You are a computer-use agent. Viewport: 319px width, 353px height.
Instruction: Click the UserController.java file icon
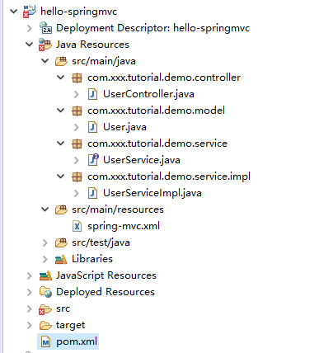[92, 94]
